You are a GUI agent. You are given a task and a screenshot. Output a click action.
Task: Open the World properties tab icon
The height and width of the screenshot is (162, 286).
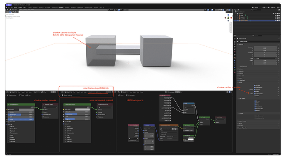click(235, 52)
